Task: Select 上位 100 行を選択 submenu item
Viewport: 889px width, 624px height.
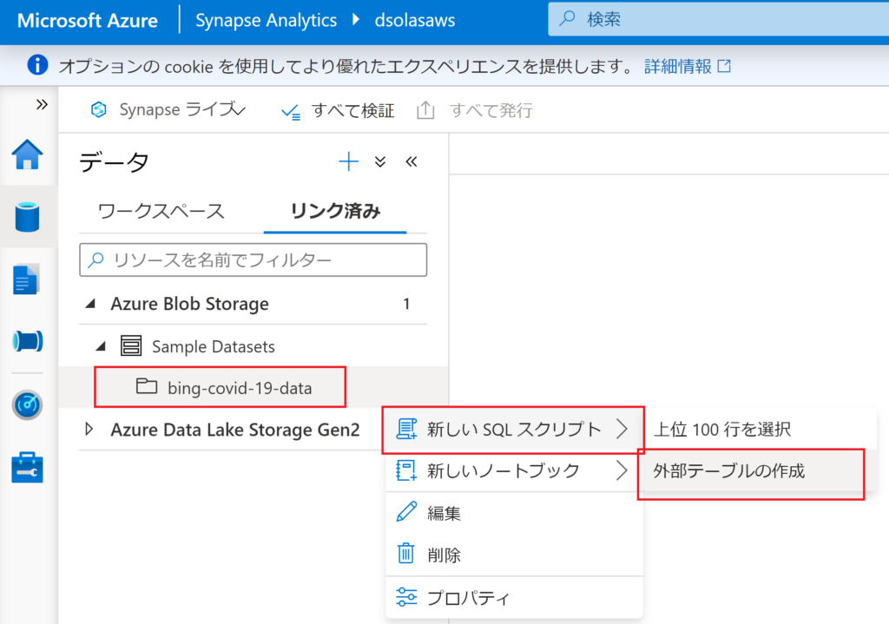Action: click(721, 430)
